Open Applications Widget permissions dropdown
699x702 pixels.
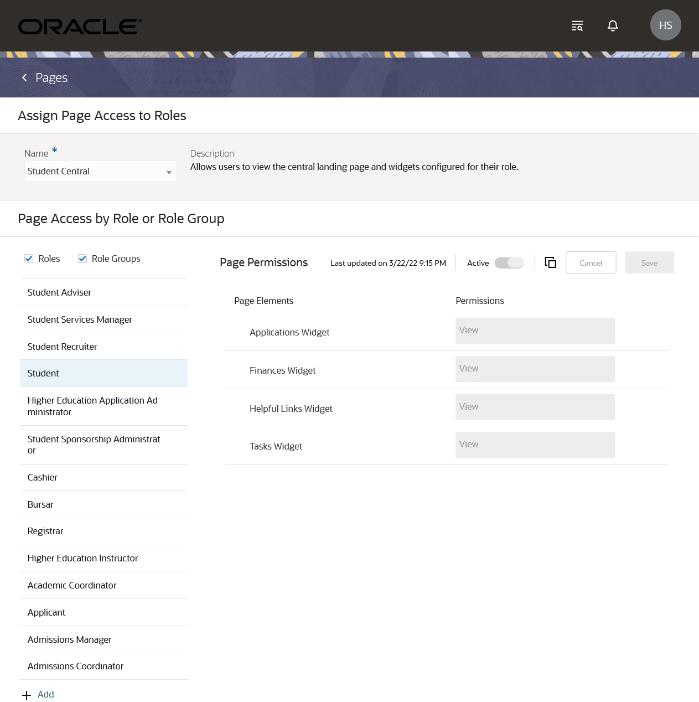[x=535, y=331]
